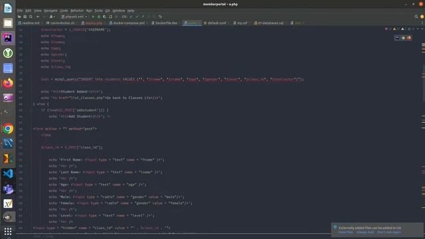Open Google Chrome from the dock
Image resolution: width=425 pixels, height=239 pixels.
pos(8,129)
